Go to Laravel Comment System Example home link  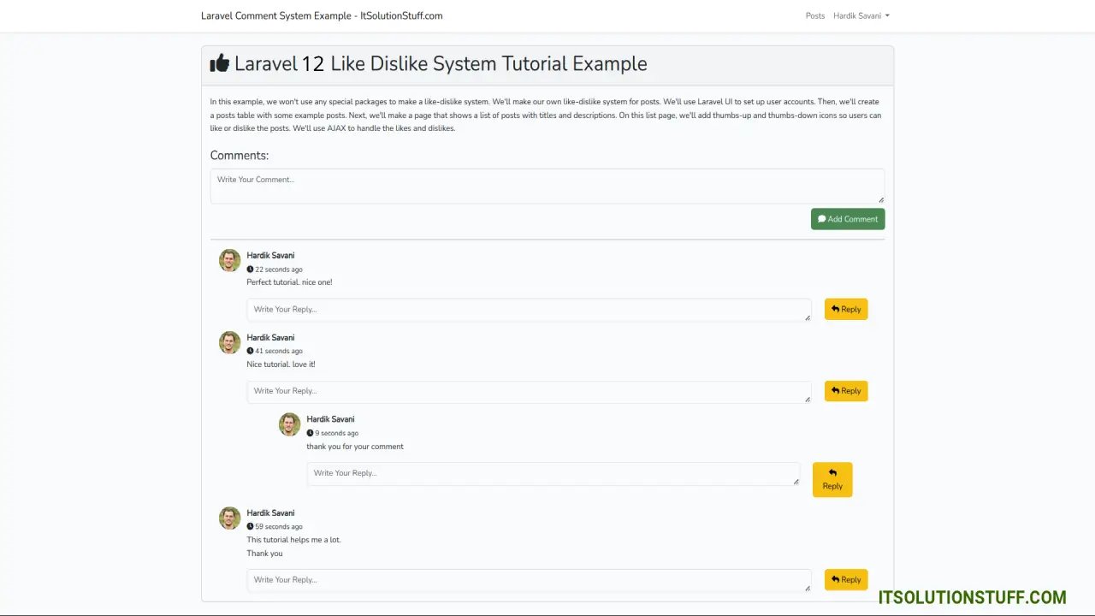[322, 15]
